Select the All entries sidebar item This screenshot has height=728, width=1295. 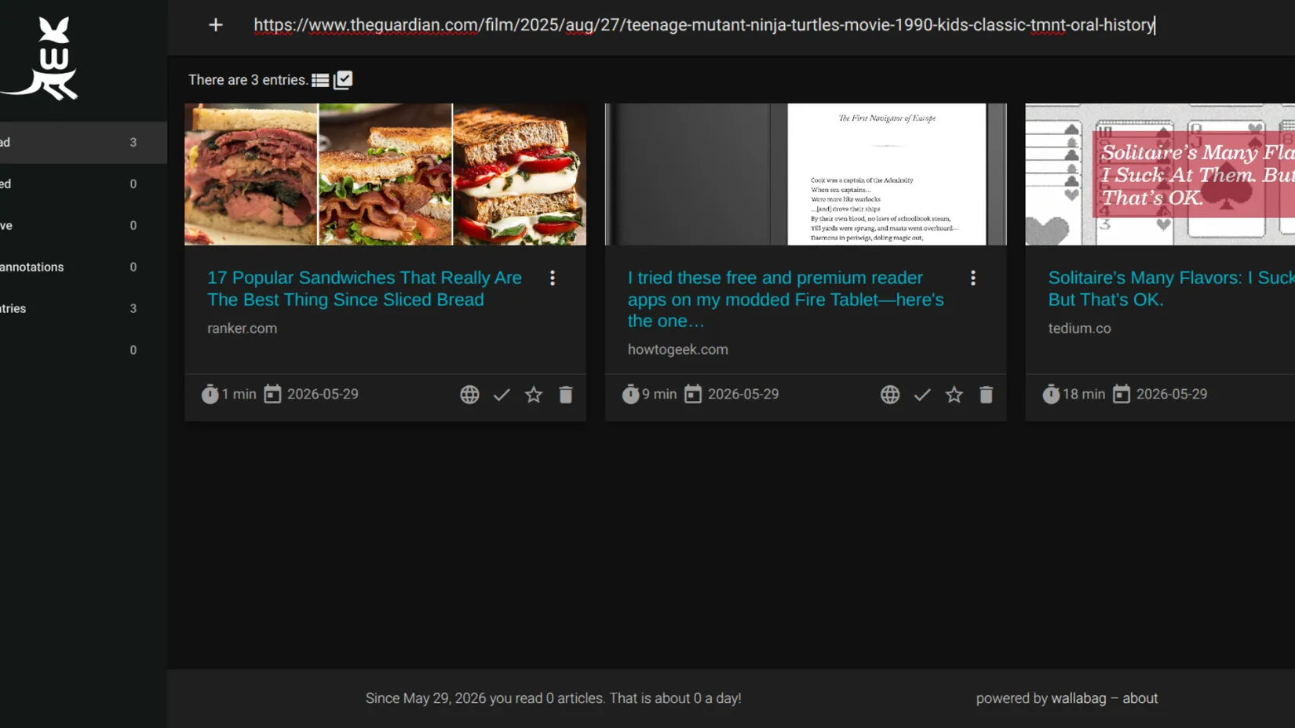click(x=83, y=308)
